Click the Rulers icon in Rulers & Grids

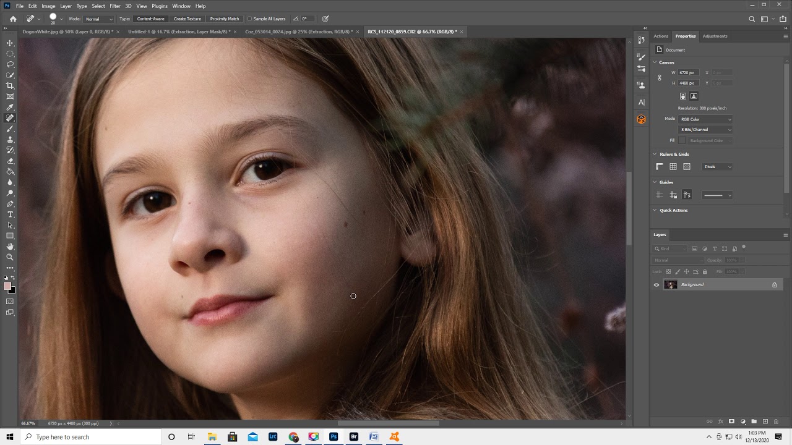coord(660,166)
